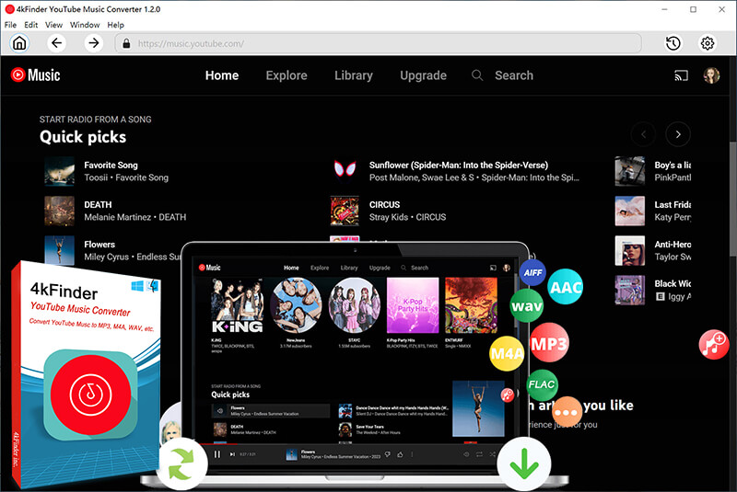Viewport: 737px width, 492px height.
Task: Click the home icon in the toolbar
Action: 19,43
